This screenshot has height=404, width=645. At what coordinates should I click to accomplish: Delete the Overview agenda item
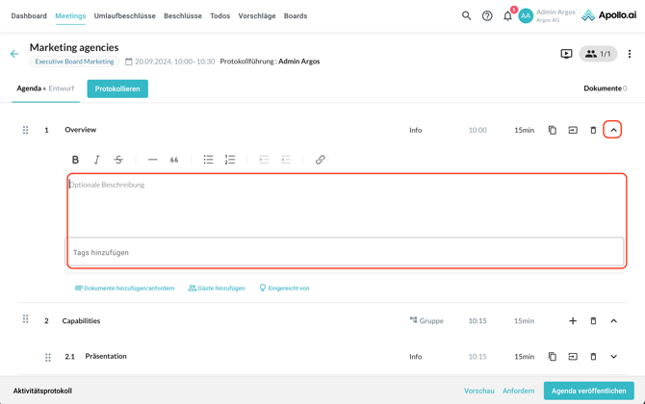(593, 130)
